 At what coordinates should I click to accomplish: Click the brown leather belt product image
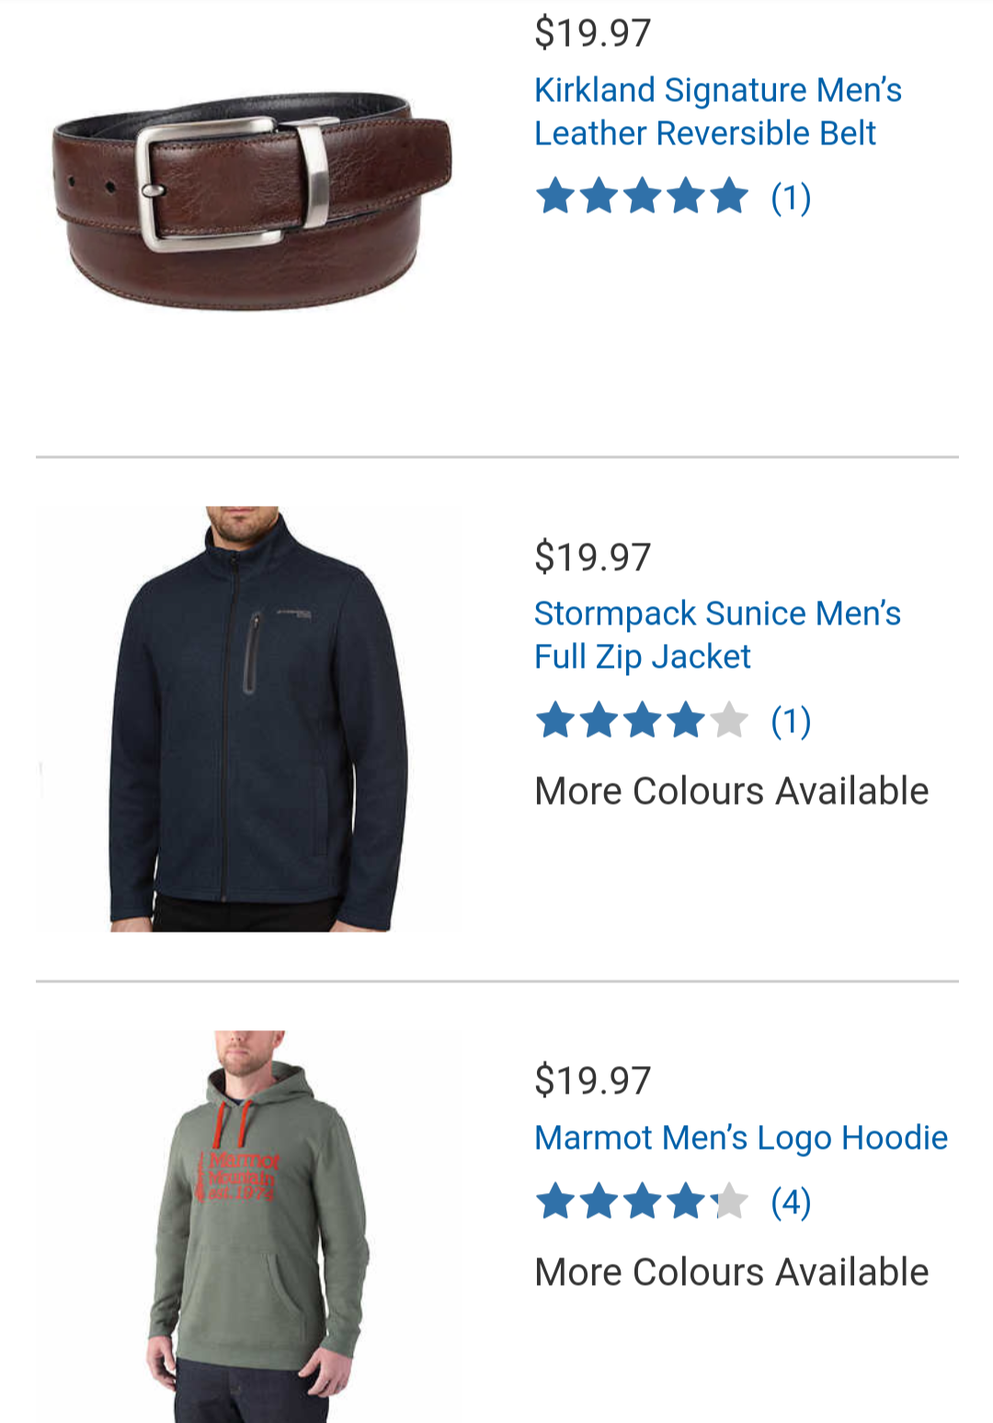coord(251,200)
